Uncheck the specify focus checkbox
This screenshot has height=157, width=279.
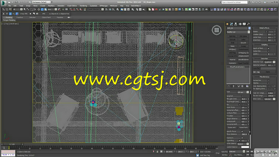[242, 131]
